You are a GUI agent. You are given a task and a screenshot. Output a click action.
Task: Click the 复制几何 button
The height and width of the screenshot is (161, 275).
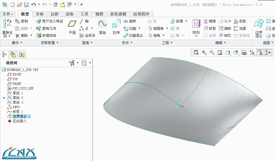pyautogui.click(x=46, y=29)
